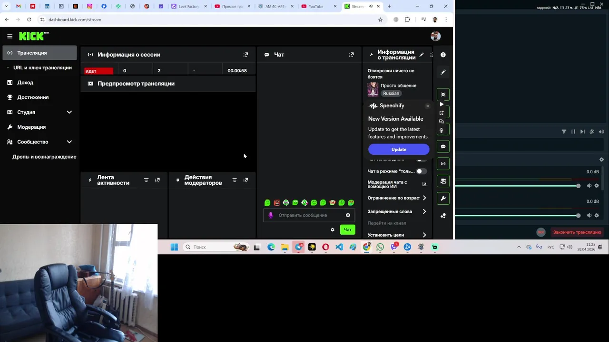
Task: Bookmark this page with the star icon
Action: tap(380, 19)
